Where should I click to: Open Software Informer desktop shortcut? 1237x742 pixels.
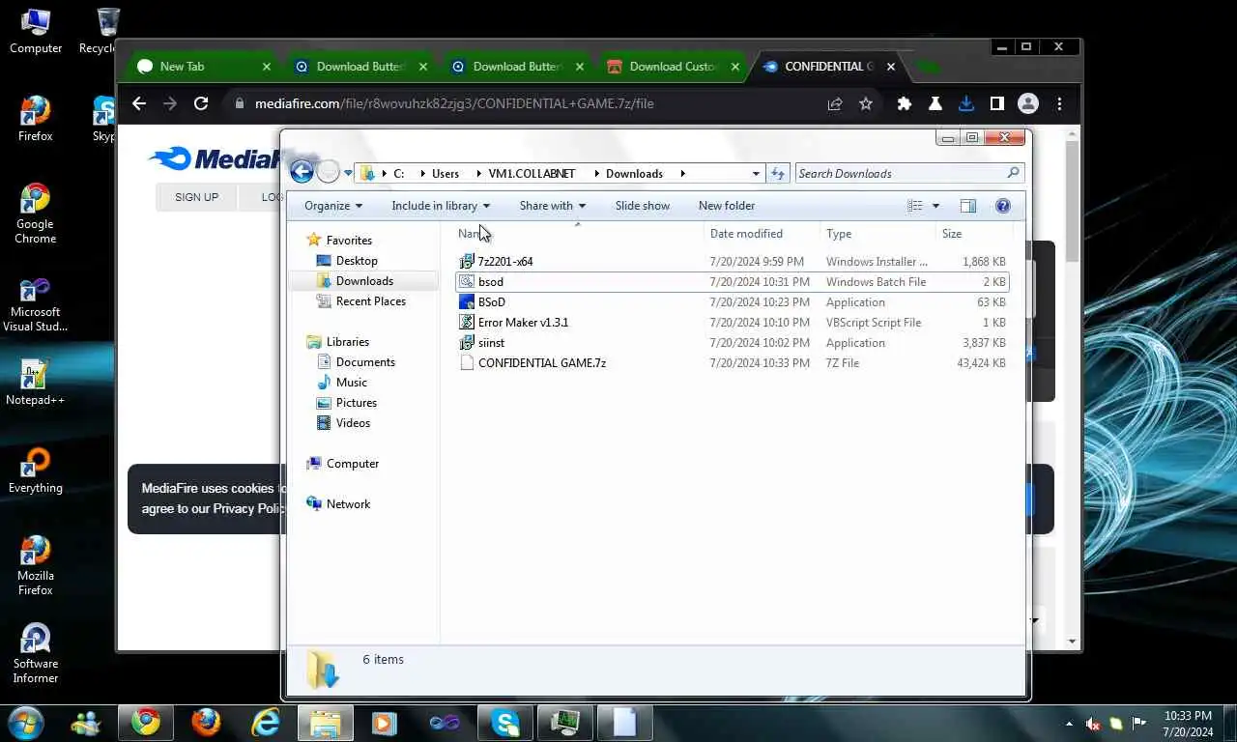tap(35, 653)
